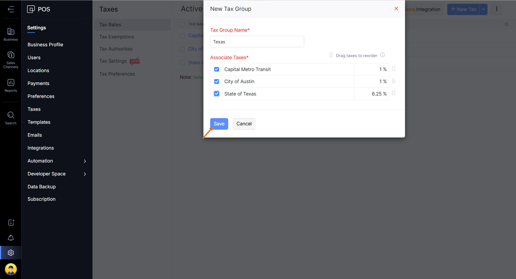Click the City of Austin tax name
Image resolution: width=516 pixels, height=279 pixels.
tap(239, 82)
